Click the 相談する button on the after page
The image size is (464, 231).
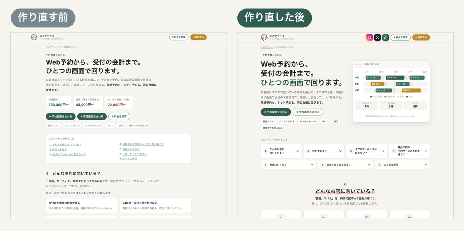(x=421, y=38)
